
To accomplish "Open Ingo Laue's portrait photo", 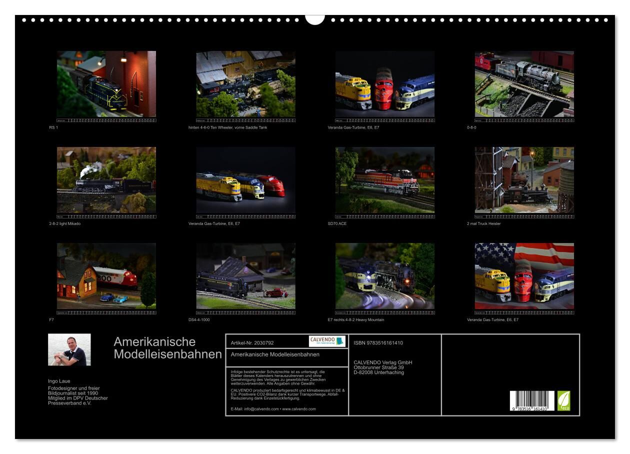I will 69,349.
